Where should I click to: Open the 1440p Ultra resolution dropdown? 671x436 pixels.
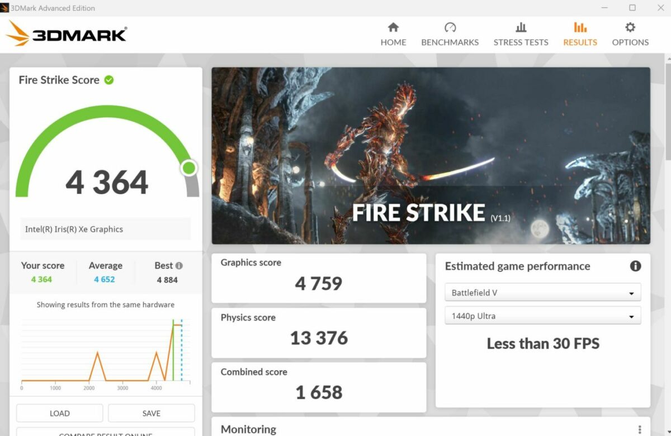(542, 316)
